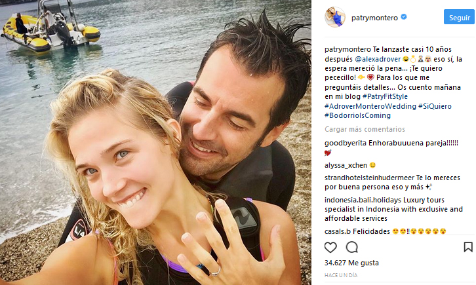Click the verified badge next to patrymontero
Screen dimensions: 476x285
point(404,17)
